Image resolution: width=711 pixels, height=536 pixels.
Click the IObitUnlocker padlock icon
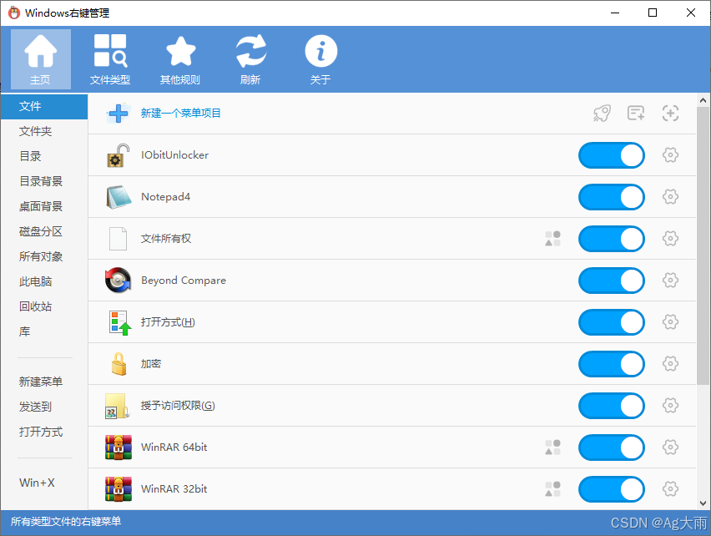(118, 155)
